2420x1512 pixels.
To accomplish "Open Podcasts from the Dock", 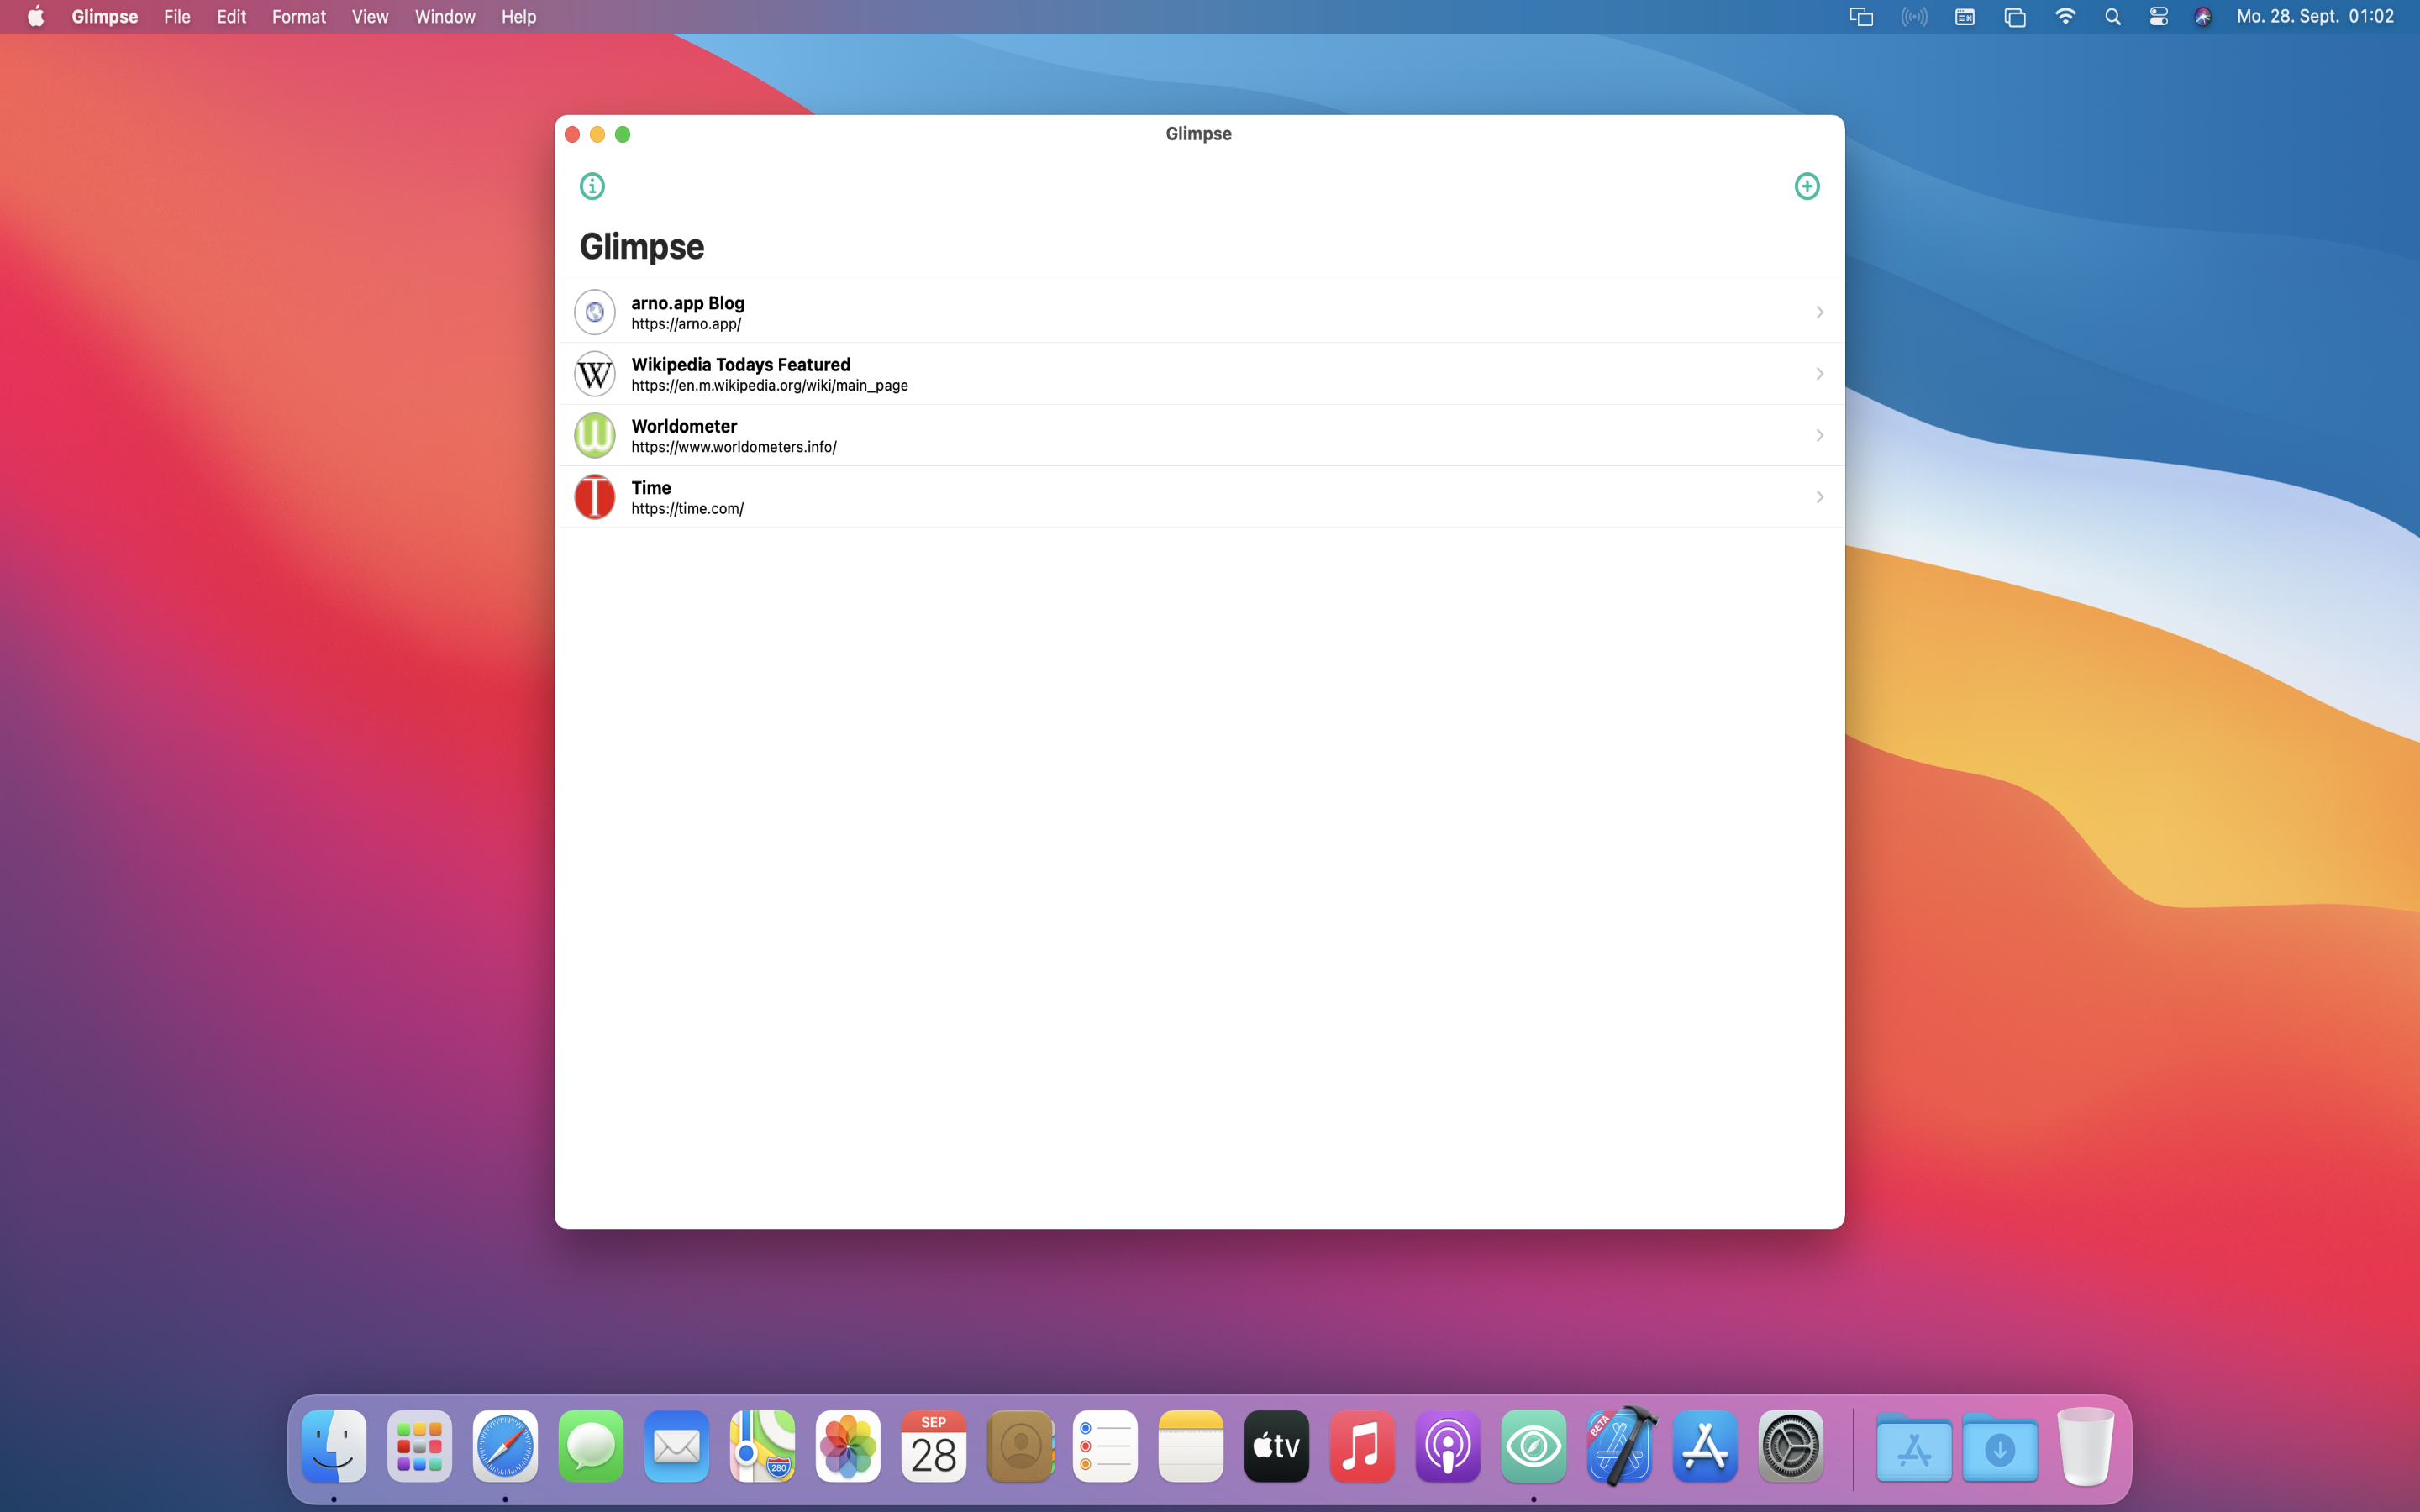I will pos(1448,1446).
